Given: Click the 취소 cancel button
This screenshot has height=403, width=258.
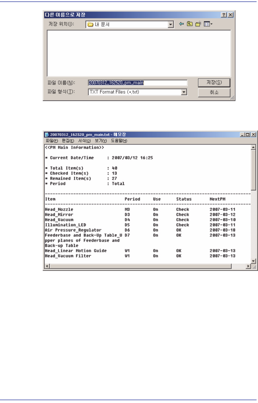Looking at the screenshot, I should [x=214, y=93].
